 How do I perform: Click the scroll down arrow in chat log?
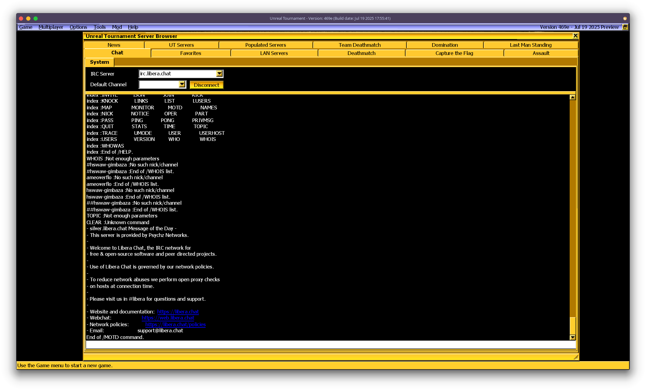[572, 337]
